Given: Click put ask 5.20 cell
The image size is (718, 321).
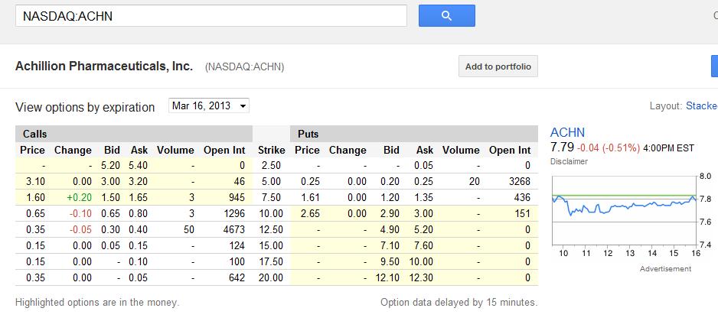Looking at the screenshot, I should click(x=423, y=229).
